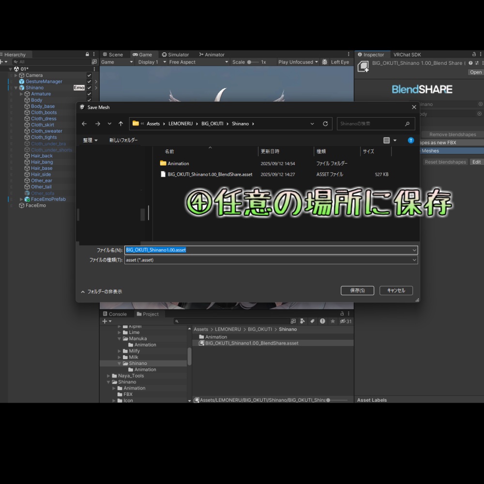Expand the FaceEmoPrefab node in Hierarchy
Screen dimensions: 484x484
(21, 199)
